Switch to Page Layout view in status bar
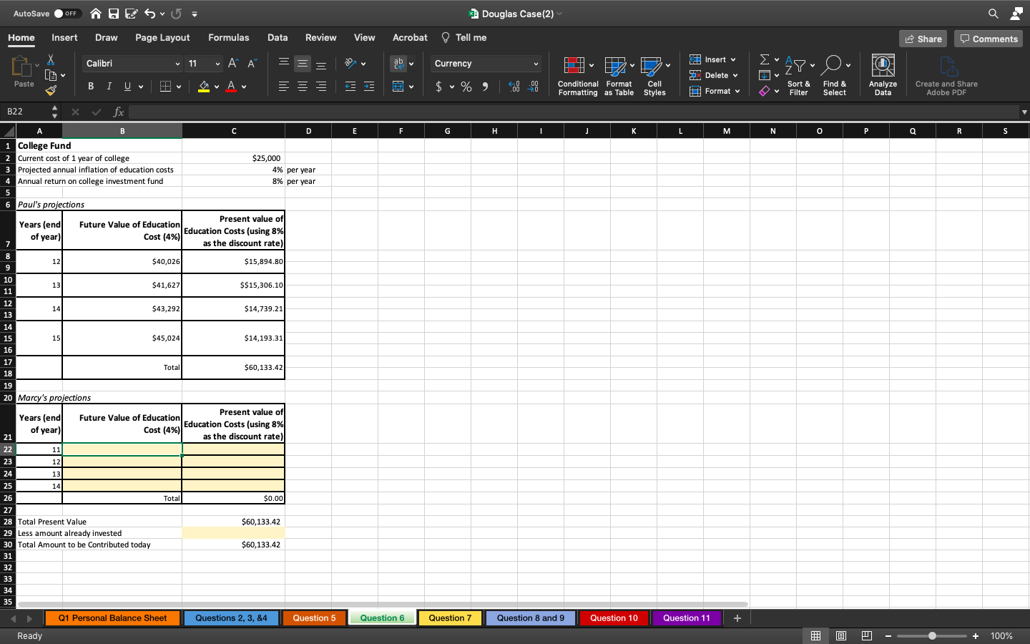1030x644 pixels. tap(841, 635)
